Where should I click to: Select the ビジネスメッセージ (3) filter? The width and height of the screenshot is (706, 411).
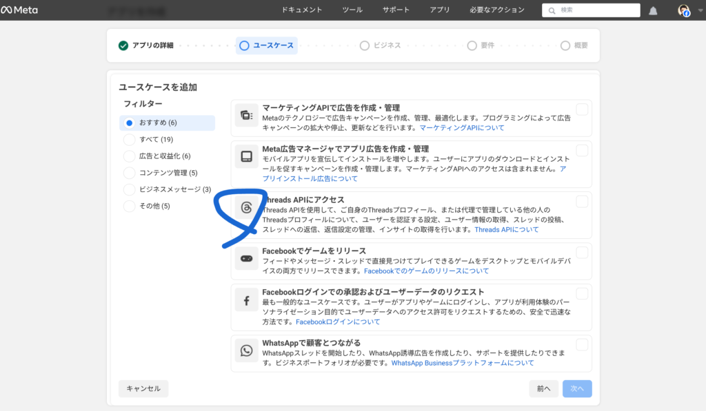(129, 189)
